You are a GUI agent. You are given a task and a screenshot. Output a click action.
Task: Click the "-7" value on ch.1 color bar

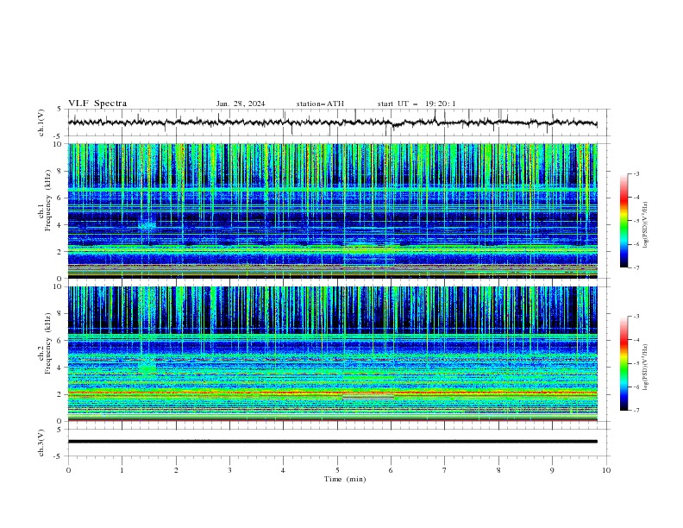[x=636, y=267]
